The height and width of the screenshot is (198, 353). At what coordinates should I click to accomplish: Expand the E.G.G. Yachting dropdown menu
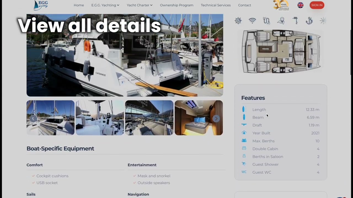click(x=105, y=5)
